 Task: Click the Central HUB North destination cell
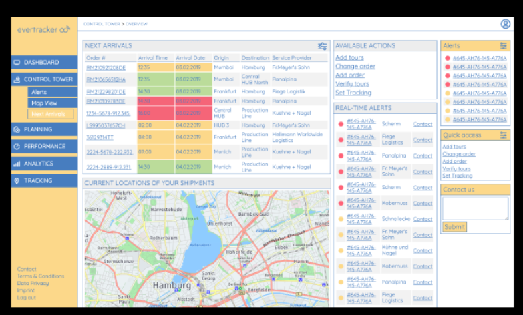pyautogui.click(x=254, y=79)
